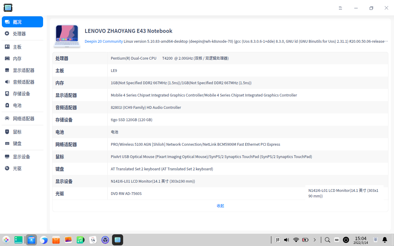This screenshot has width=394, height=246.
Task: Open the Deepin 20 Community link
Action: (104, 41)
